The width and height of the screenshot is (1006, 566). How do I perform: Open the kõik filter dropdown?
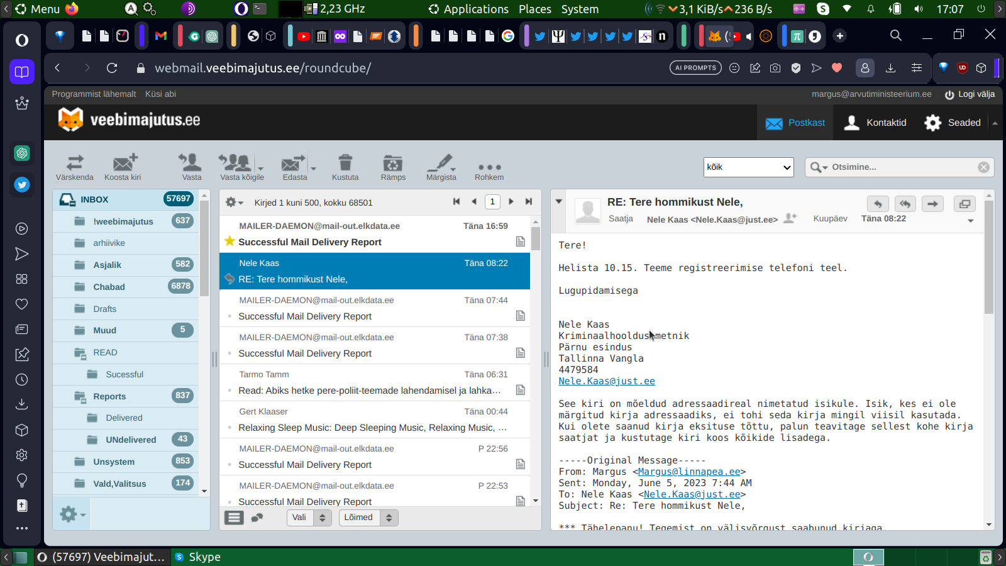[x=748, y=167]
